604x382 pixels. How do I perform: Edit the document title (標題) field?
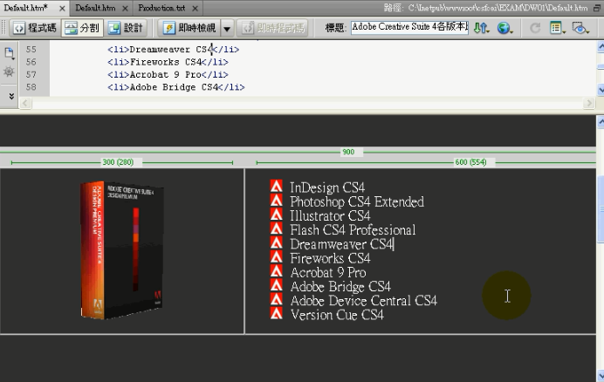[410, 27]
